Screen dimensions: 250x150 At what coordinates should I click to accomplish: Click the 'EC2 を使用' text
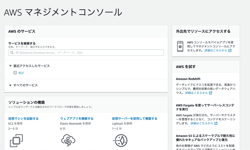click(15, 123)
